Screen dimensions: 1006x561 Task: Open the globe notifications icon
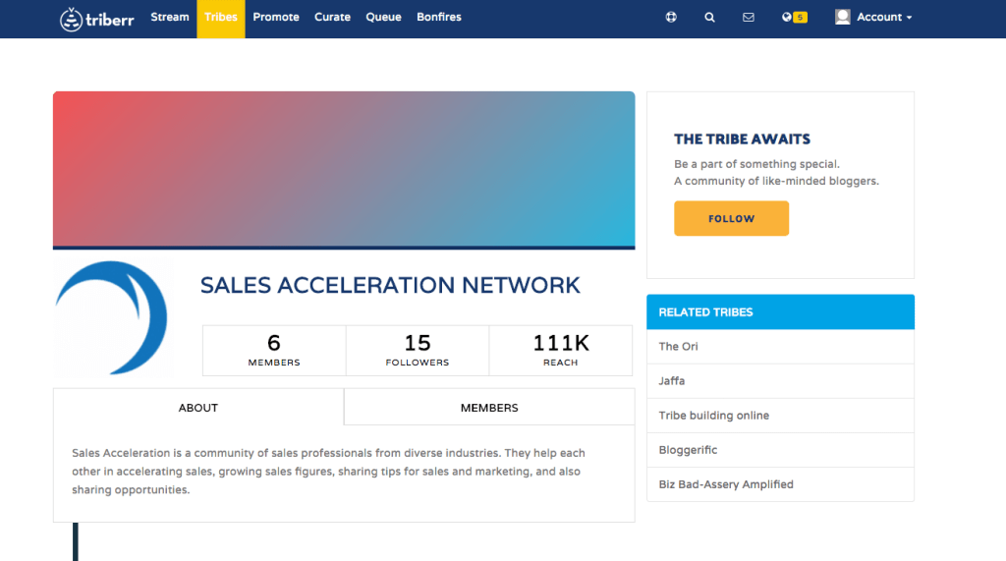787,18
